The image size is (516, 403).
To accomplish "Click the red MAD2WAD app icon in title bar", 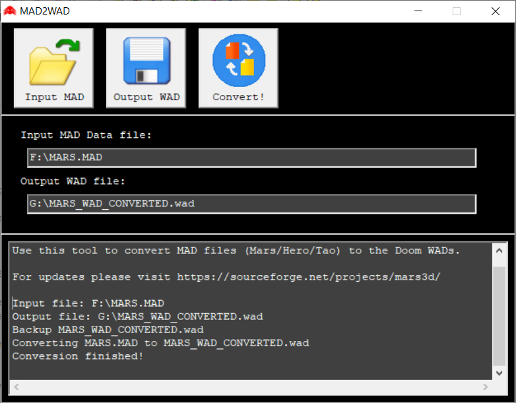I will (x=10, y=11).
